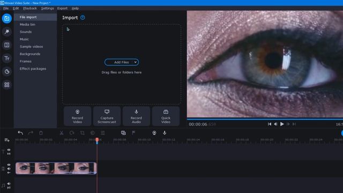
Task: Hide the video track with eye icon
Action: click(x=9, y=165)
